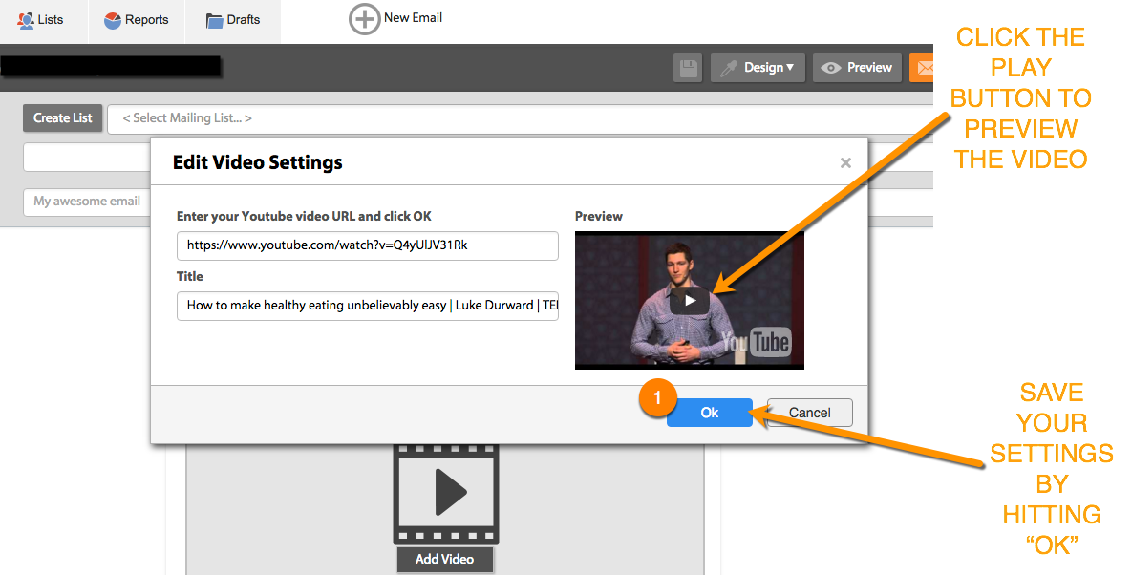Play the video in the Preview pane
This screenshot has height=575, width=1132.
click(x=690, y=300)
